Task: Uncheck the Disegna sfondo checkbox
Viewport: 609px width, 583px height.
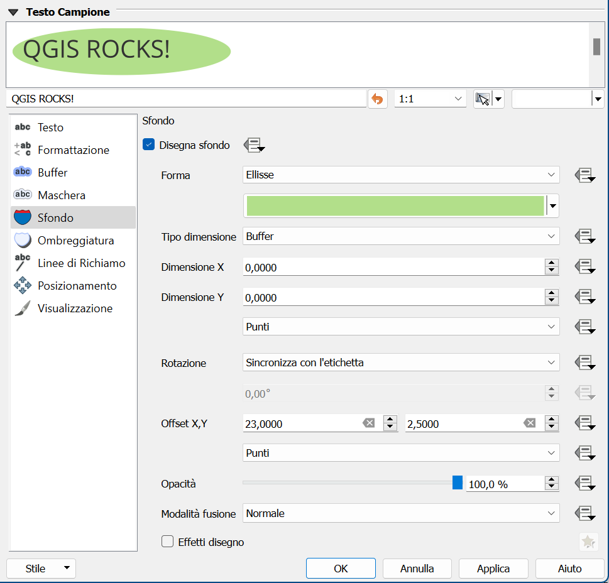Action: coord(149,144)
